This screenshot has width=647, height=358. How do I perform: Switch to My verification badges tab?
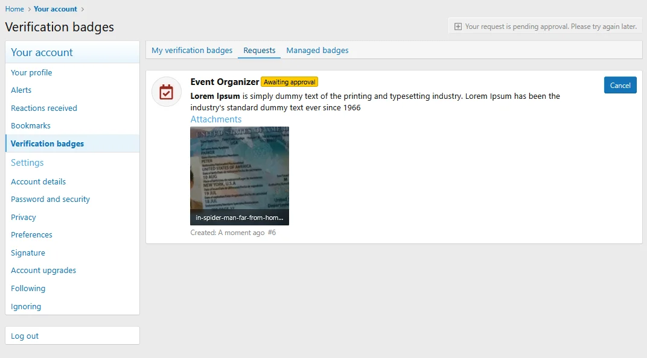(x=192, y=50)
